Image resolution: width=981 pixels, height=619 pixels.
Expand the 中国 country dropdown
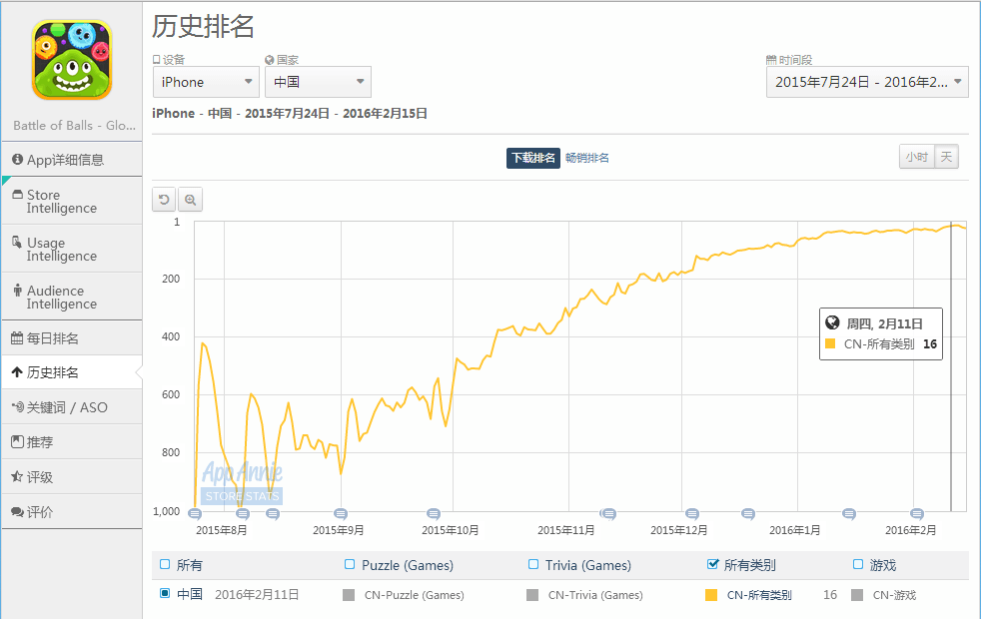[318, 82]
